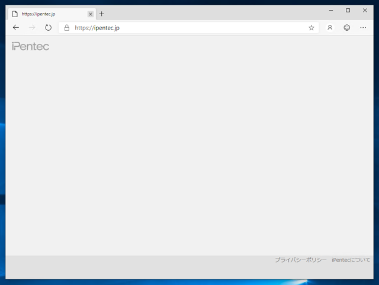379x285 pixels.
Task: Reload the page with the refresh icon
Action: [x=49, y=28]
